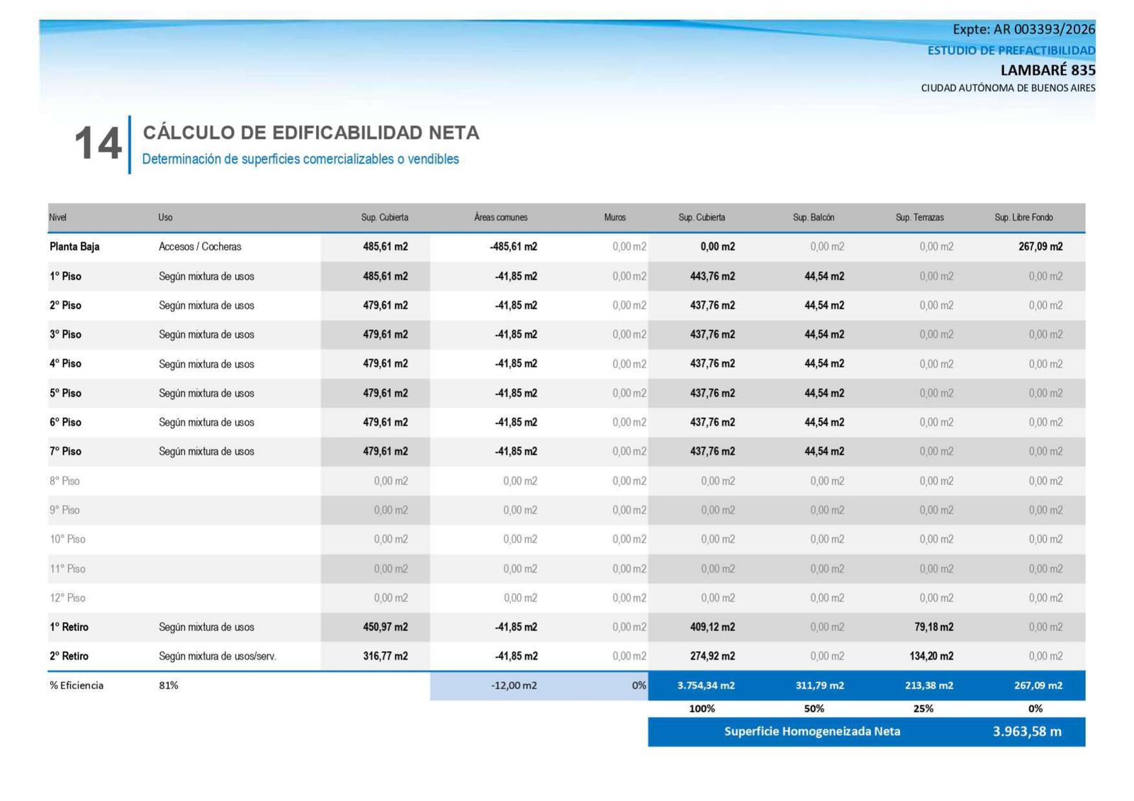Click the Sup. Libre Fondo column header

[1023, 218]
